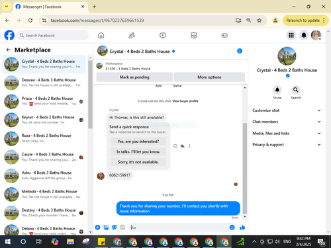331x248 pixels.
Task: Open Prisca - 4 Beds 2 Baths House chat
Action: (x=44, y=101)
